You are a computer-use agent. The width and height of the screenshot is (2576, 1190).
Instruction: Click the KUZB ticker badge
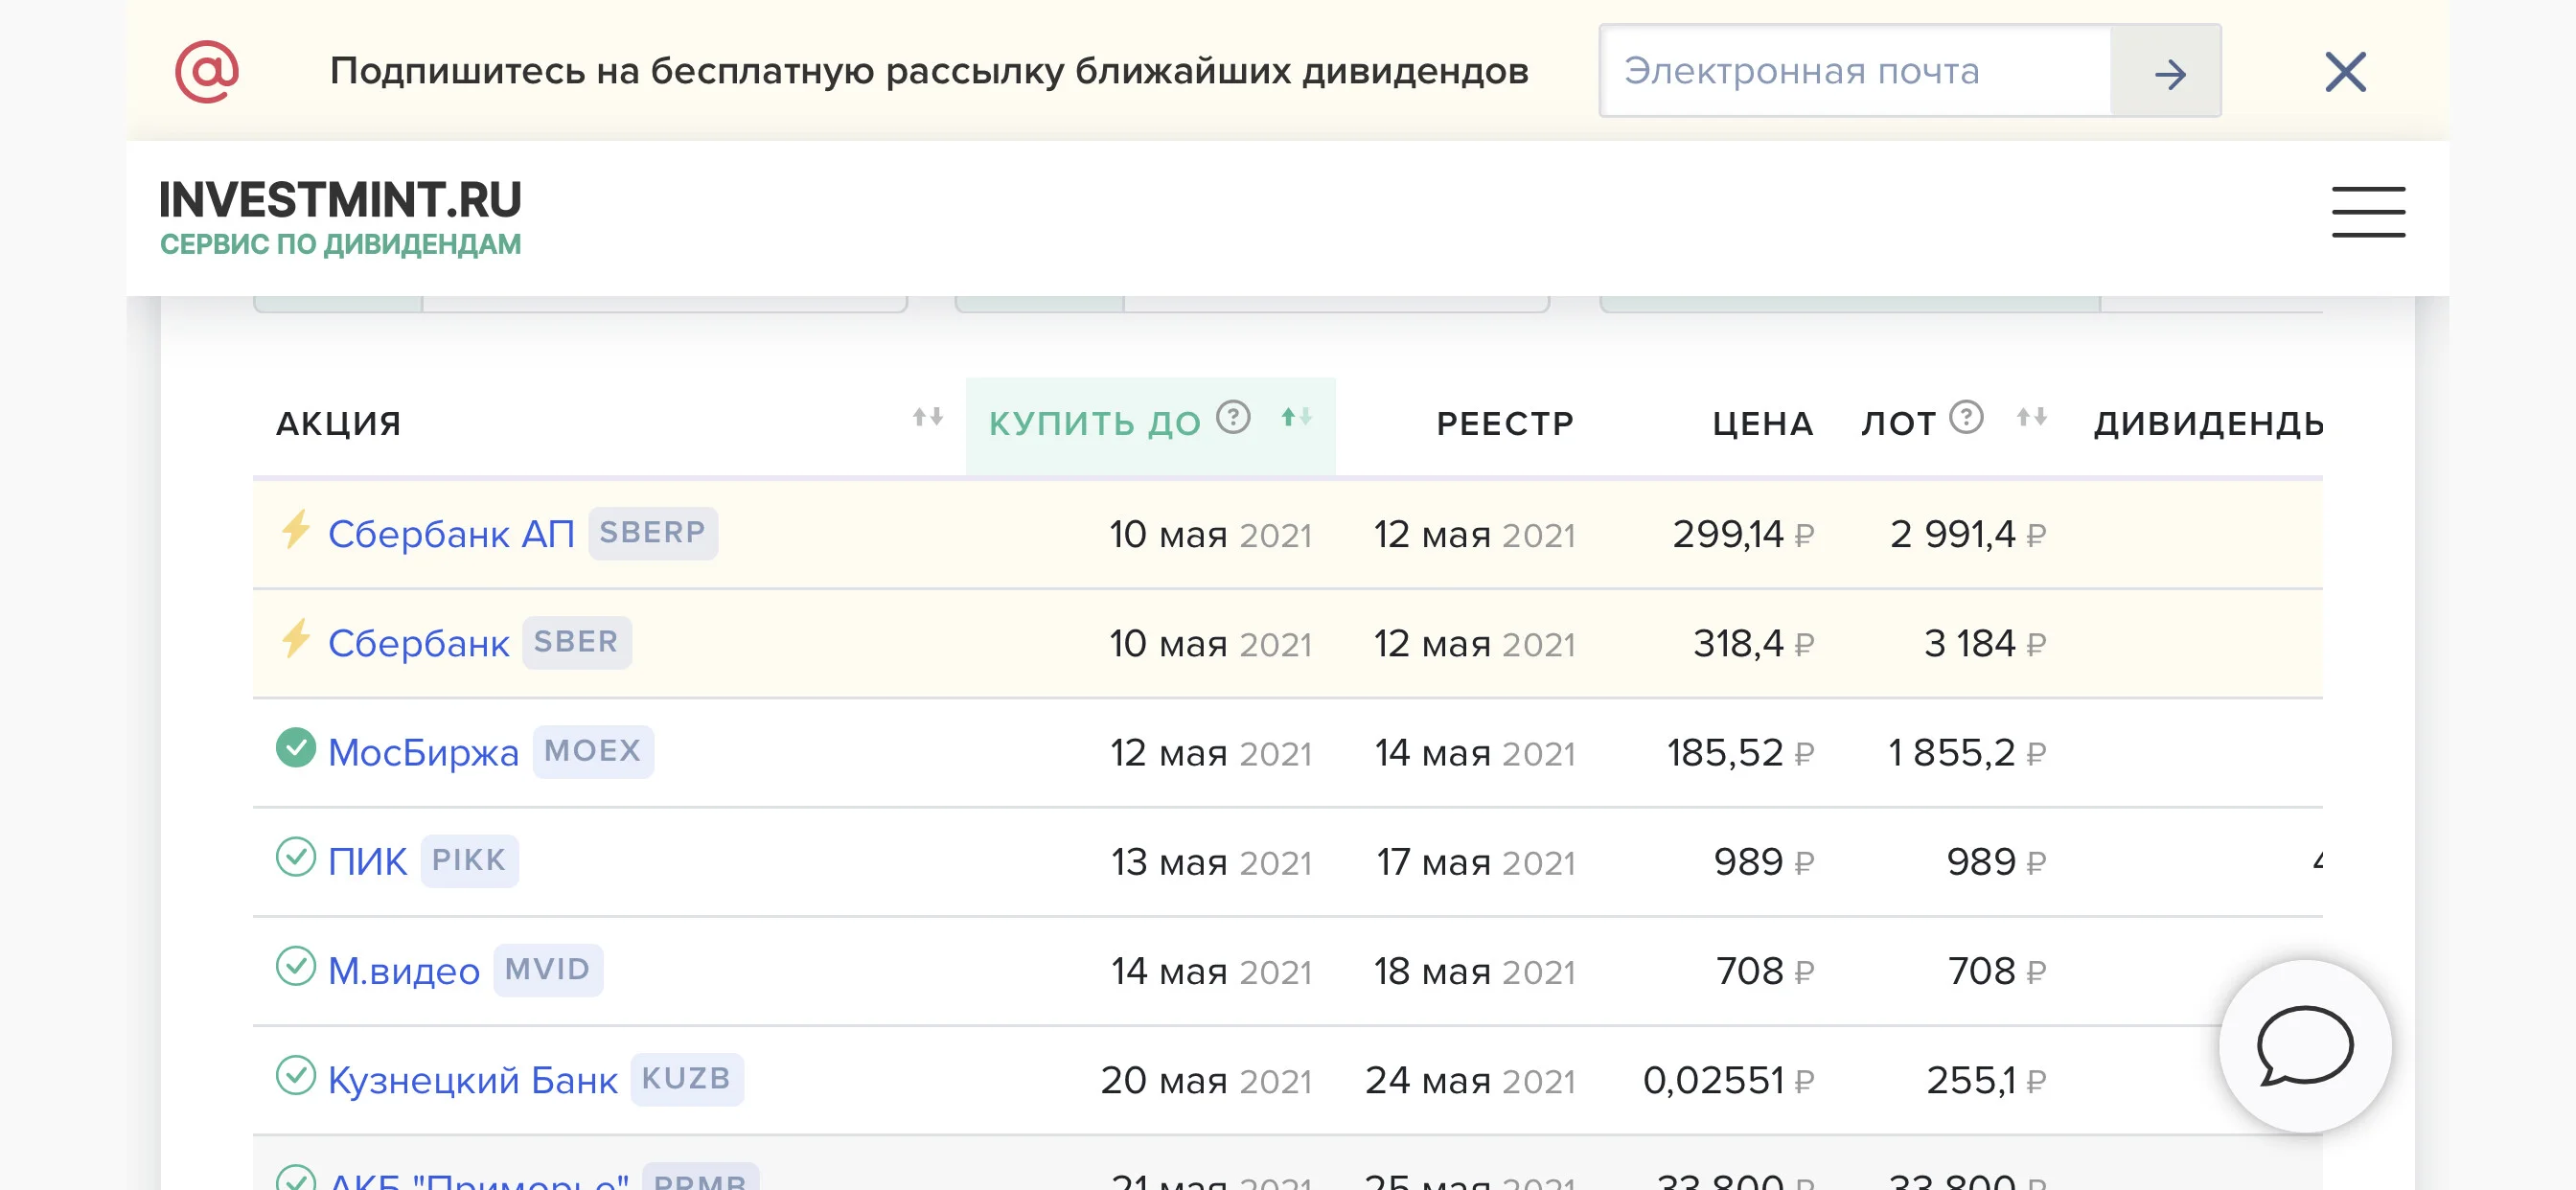[x=686, y=1079]
